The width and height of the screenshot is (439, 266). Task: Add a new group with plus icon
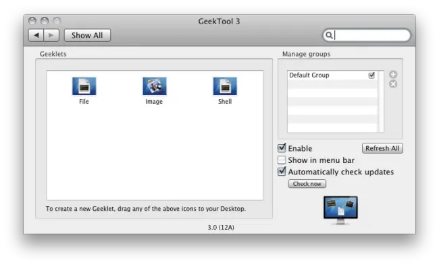point(393,74)
